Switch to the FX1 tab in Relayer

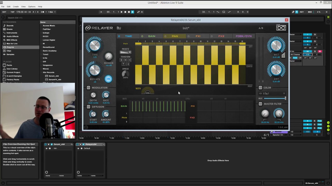coord(198,36)
